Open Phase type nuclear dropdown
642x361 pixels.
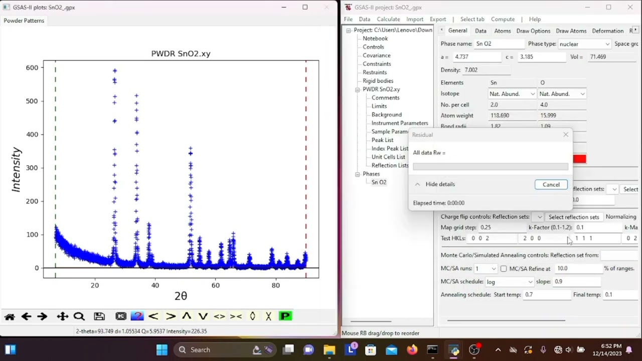[x=584, y=44]
